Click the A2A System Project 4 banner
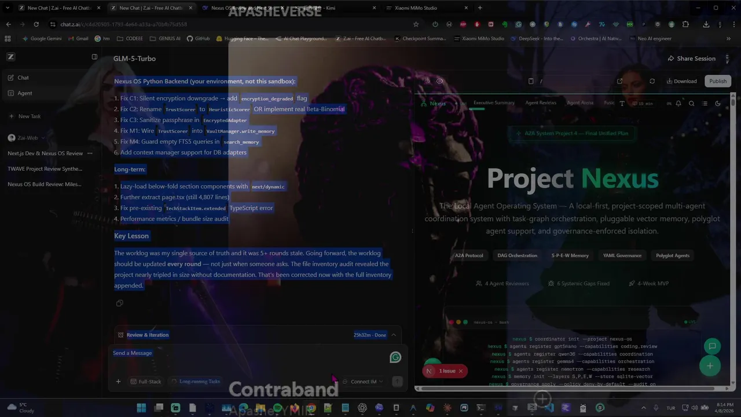The height and width of the screenshot is (417, 741). pyautogui.click(x=572, y=133)
